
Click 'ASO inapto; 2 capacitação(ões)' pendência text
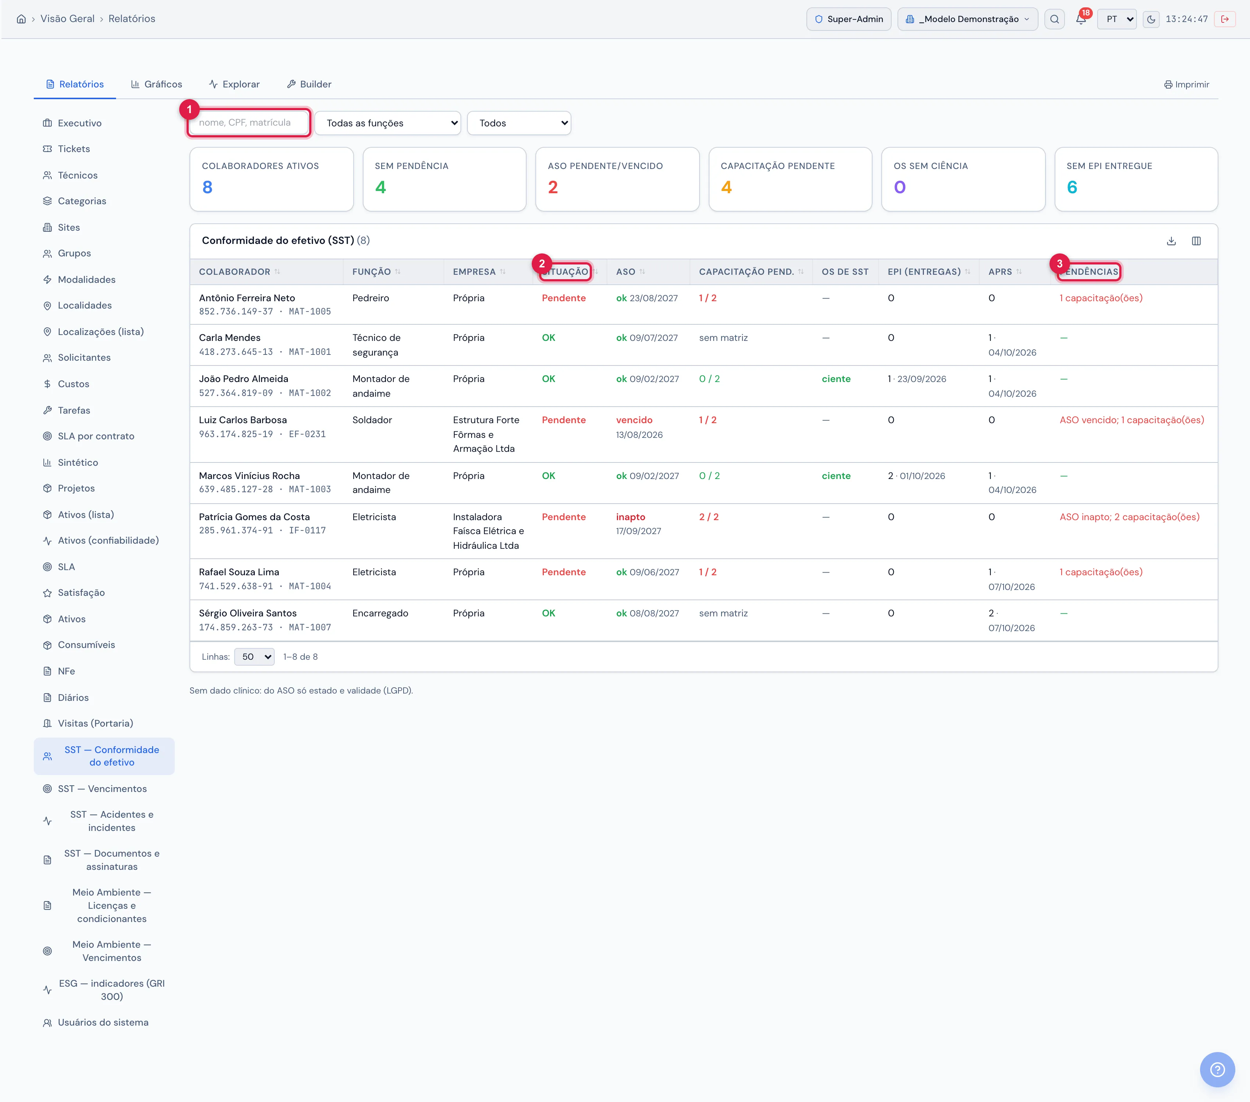click(1130, 517)
